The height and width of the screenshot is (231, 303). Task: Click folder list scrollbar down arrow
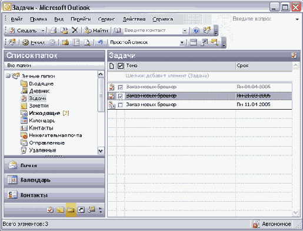pyautogui.click(x=101, y=151)
